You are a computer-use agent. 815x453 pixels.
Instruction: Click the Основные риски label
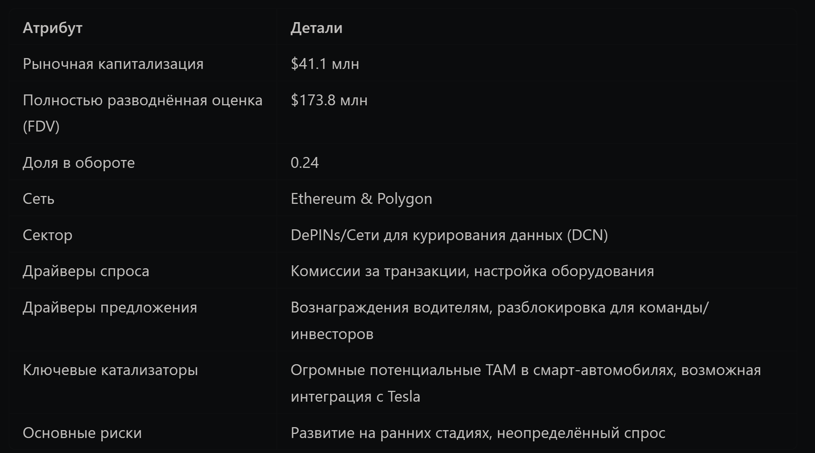pyautogui.click(x=82, y=433)
